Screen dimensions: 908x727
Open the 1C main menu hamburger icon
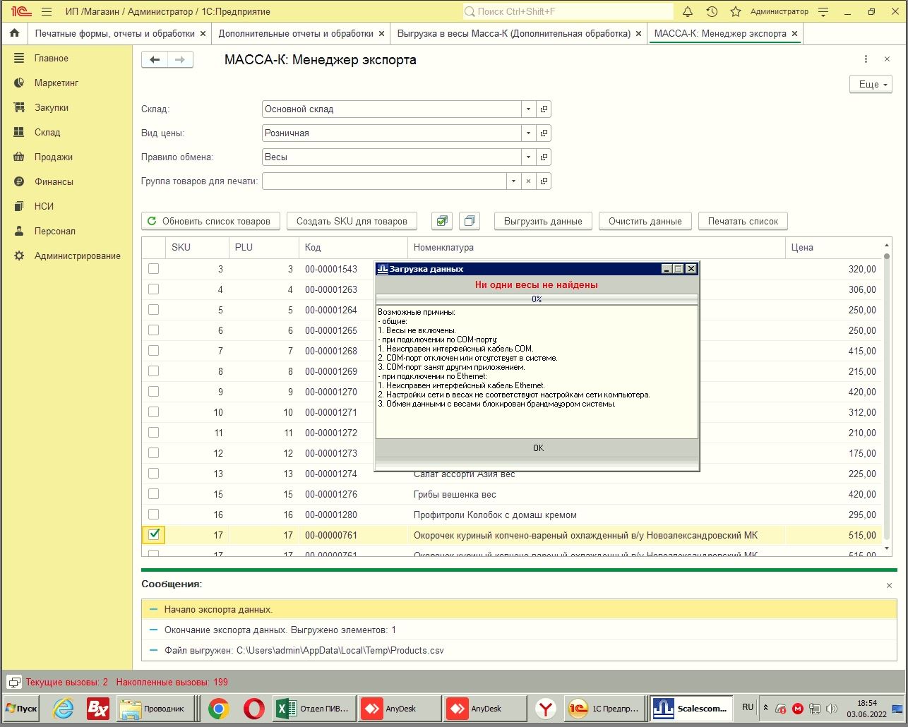coord(47,11)
